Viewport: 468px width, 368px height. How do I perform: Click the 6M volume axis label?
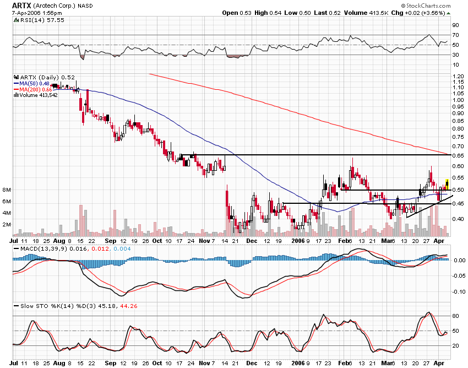pyautogui.click(x=7, y=202)
